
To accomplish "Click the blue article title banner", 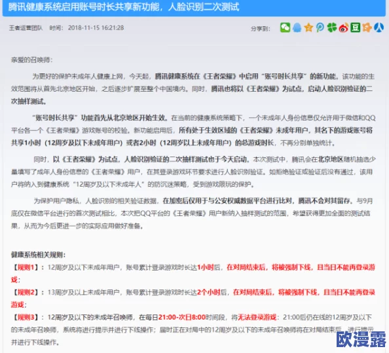I will click(194, 8).
